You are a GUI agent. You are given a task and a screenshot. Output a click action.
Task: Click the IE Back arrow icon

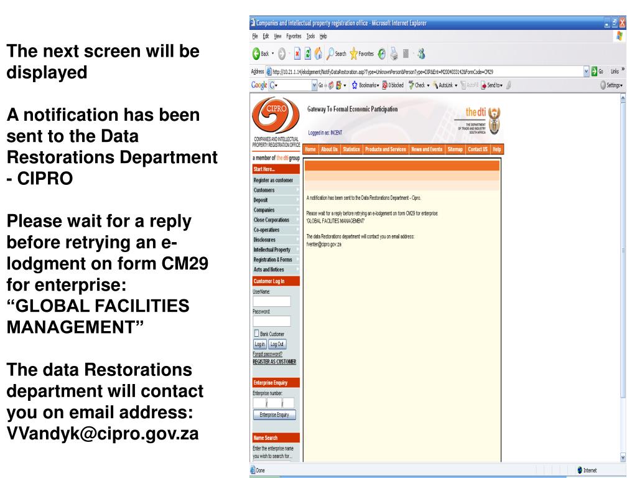(x=256, y=54)
